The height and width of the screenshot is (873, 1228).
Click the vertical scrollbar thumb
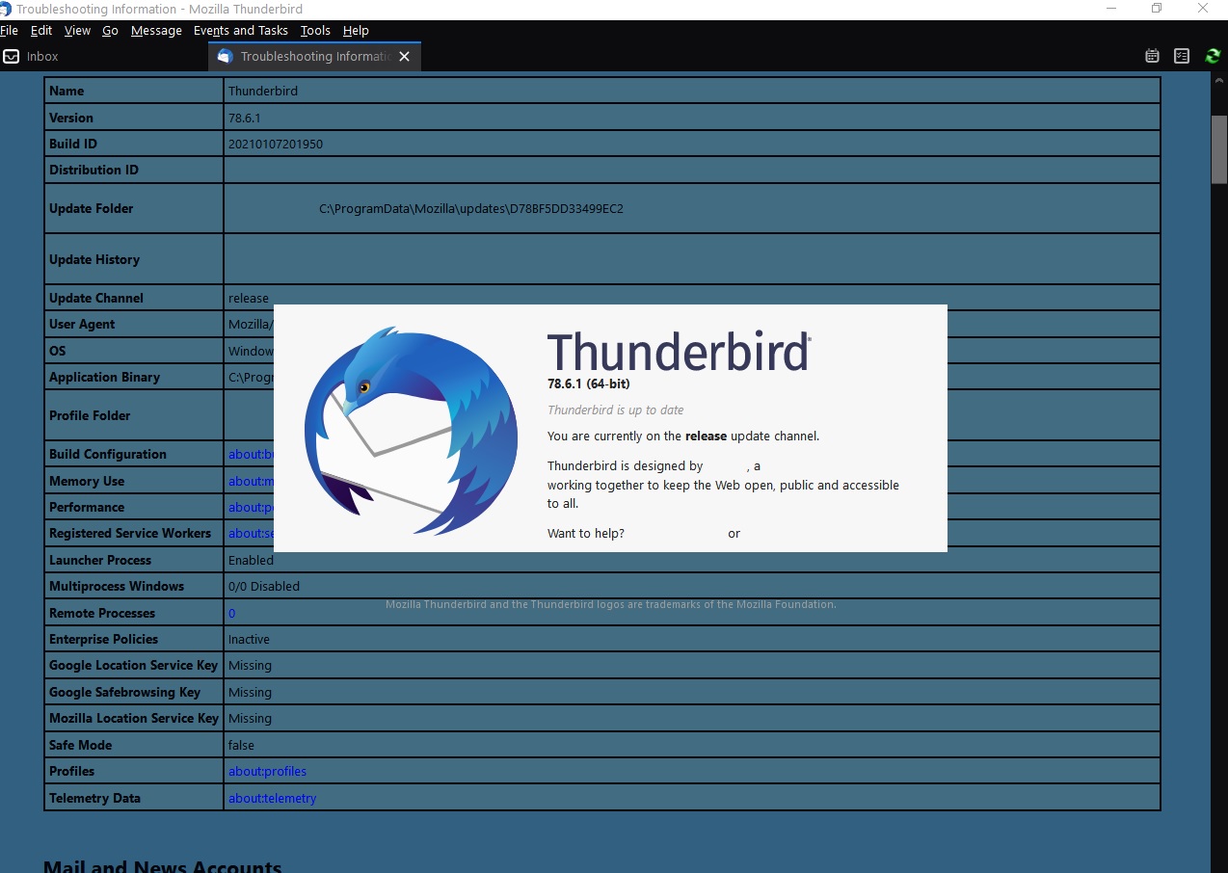[x=1219, y=149]
